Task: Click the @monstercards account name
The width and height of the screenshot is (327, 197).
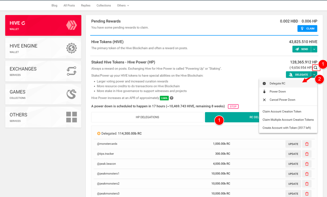Action: (107, 144)
